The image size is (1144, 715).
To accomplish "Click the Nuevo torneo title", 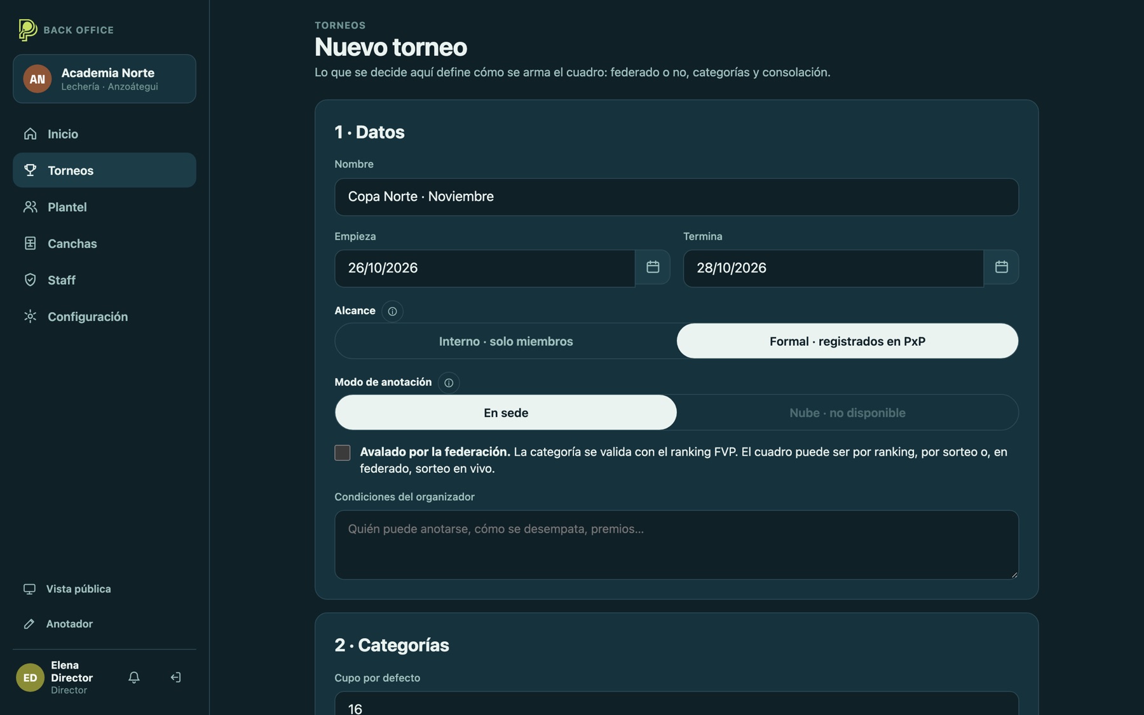I will (x=391, y=47).
